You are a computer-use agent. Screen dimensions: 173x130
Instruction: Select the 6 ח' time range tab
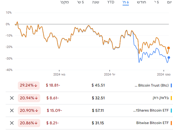[x=125, y=3]
